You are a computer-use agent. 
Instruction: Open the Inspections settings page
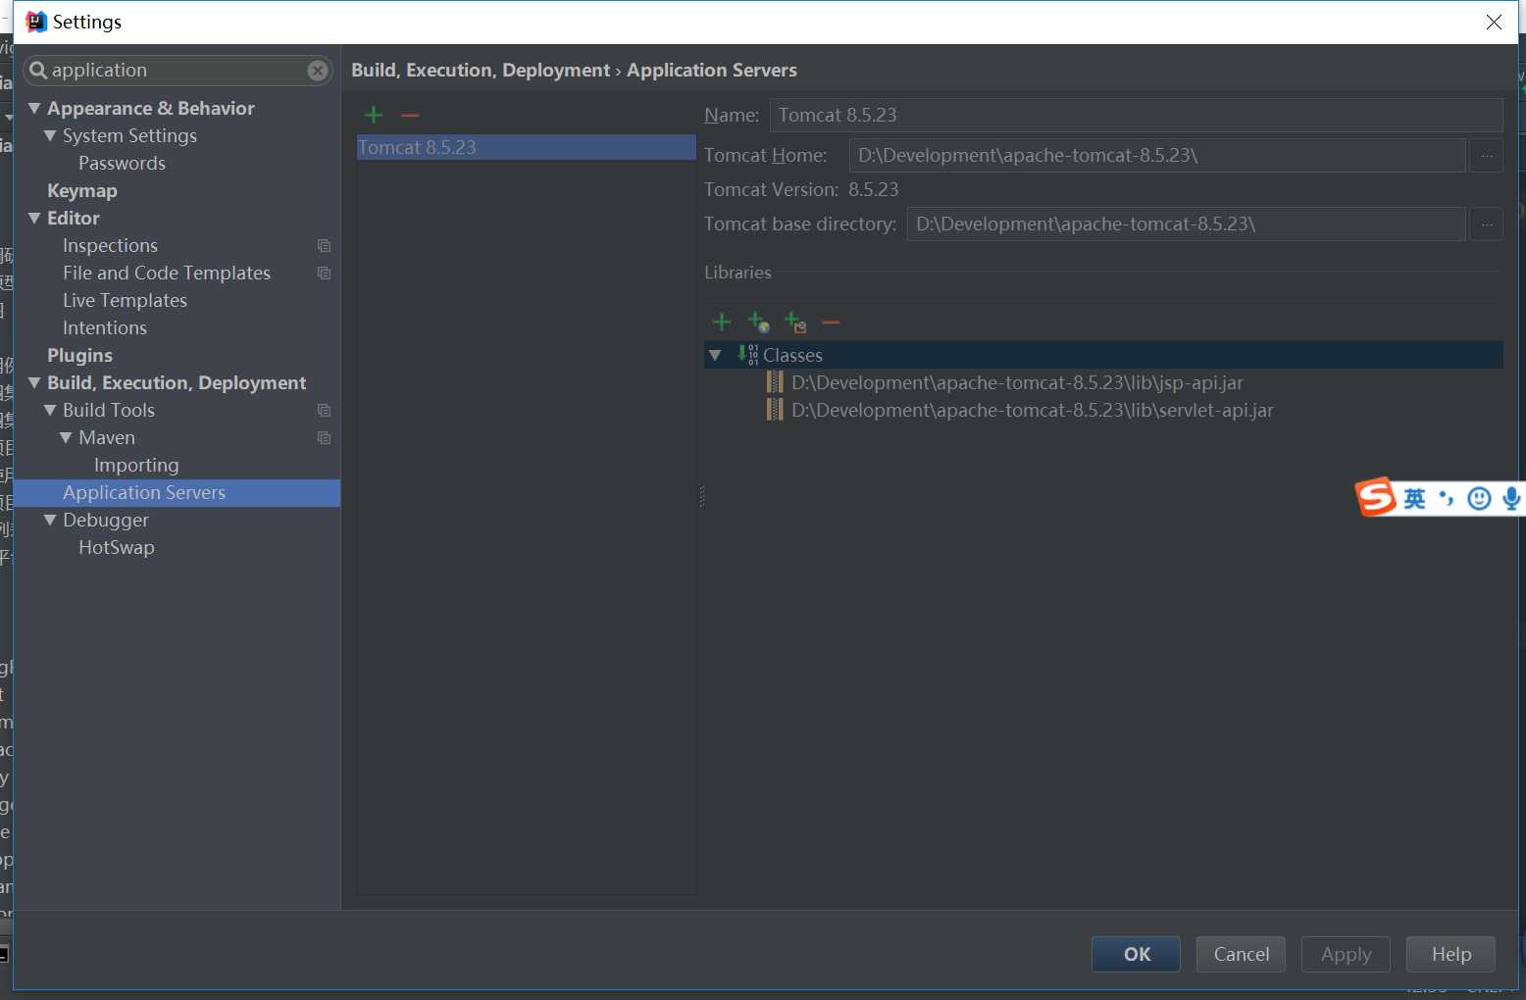click(110, 245)
